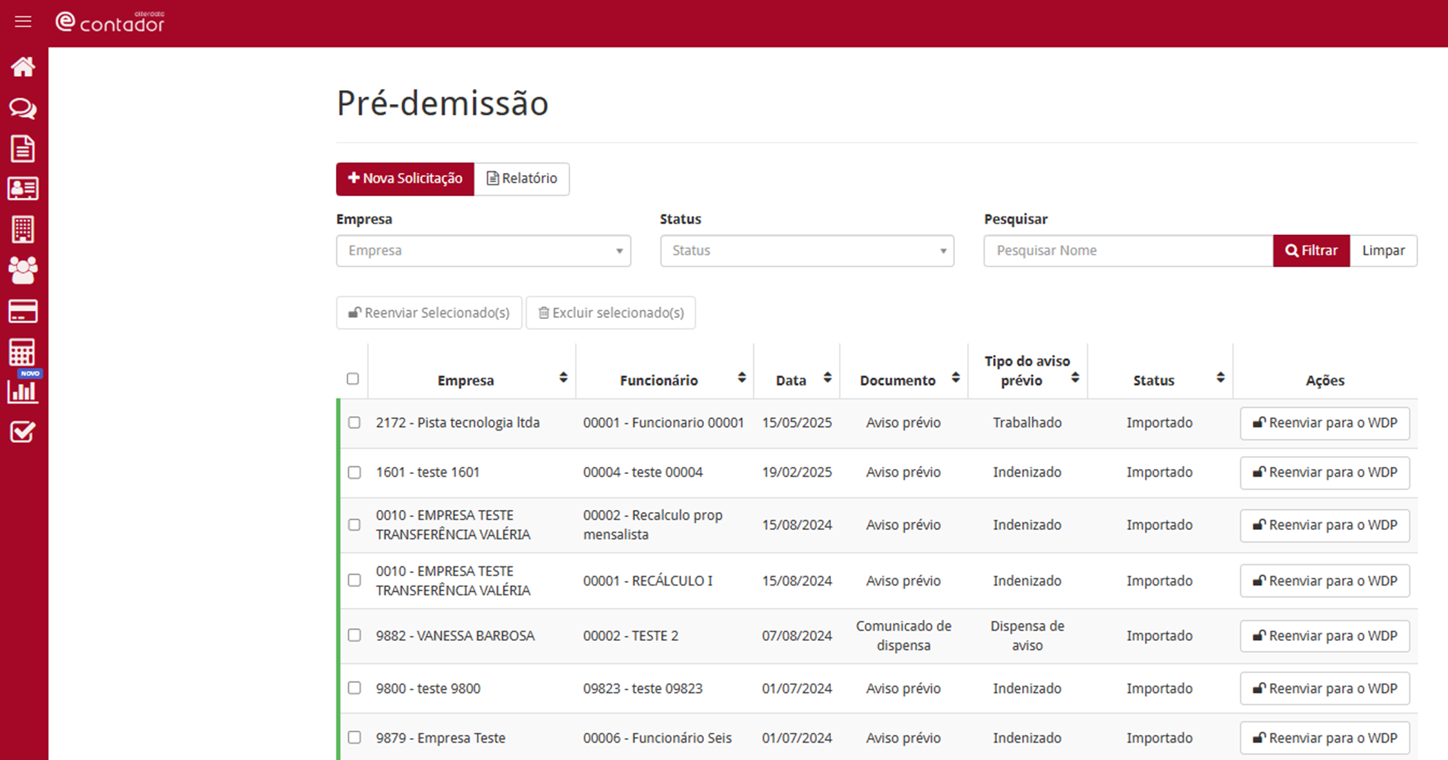Image resolution: width=1448 pixels, height=760 pixels.
Task: Click the bar chart icon marked NOVO
Action: (x=23, y=391)
